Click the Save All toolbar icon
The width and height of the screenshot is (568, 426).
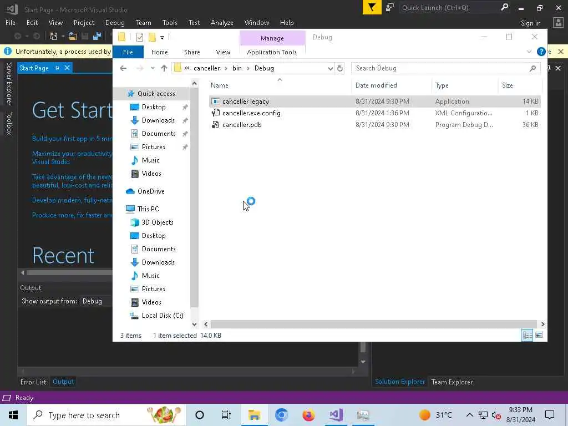point(97,36)
